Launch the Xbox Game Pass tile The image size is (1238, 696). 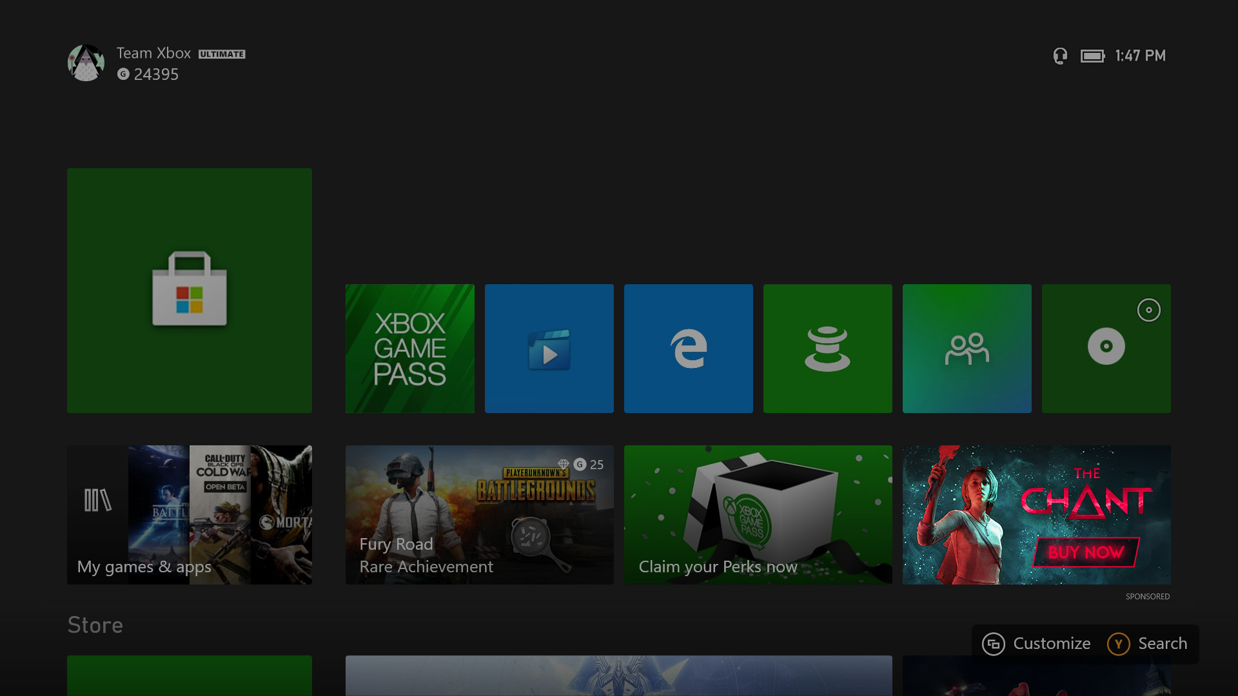pos(409,348)
